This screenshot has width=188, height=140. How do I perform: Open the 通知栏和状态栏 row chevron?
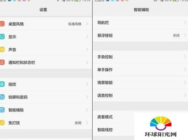click(x=87, y=62)
